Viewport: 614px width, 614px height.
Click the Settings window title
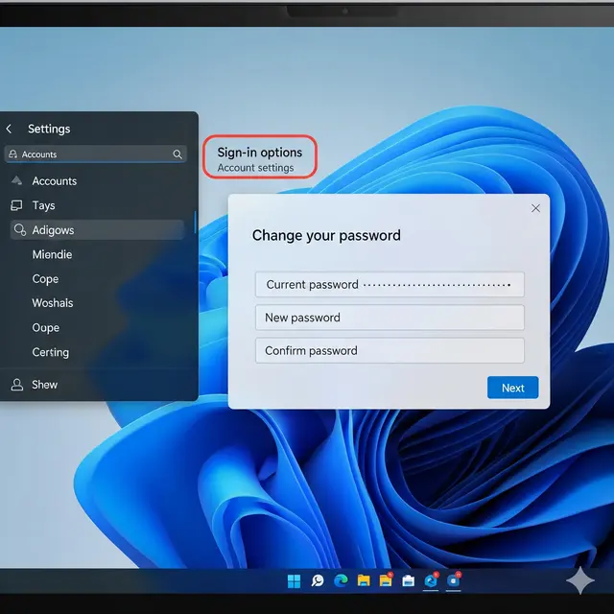pos(49,129)
